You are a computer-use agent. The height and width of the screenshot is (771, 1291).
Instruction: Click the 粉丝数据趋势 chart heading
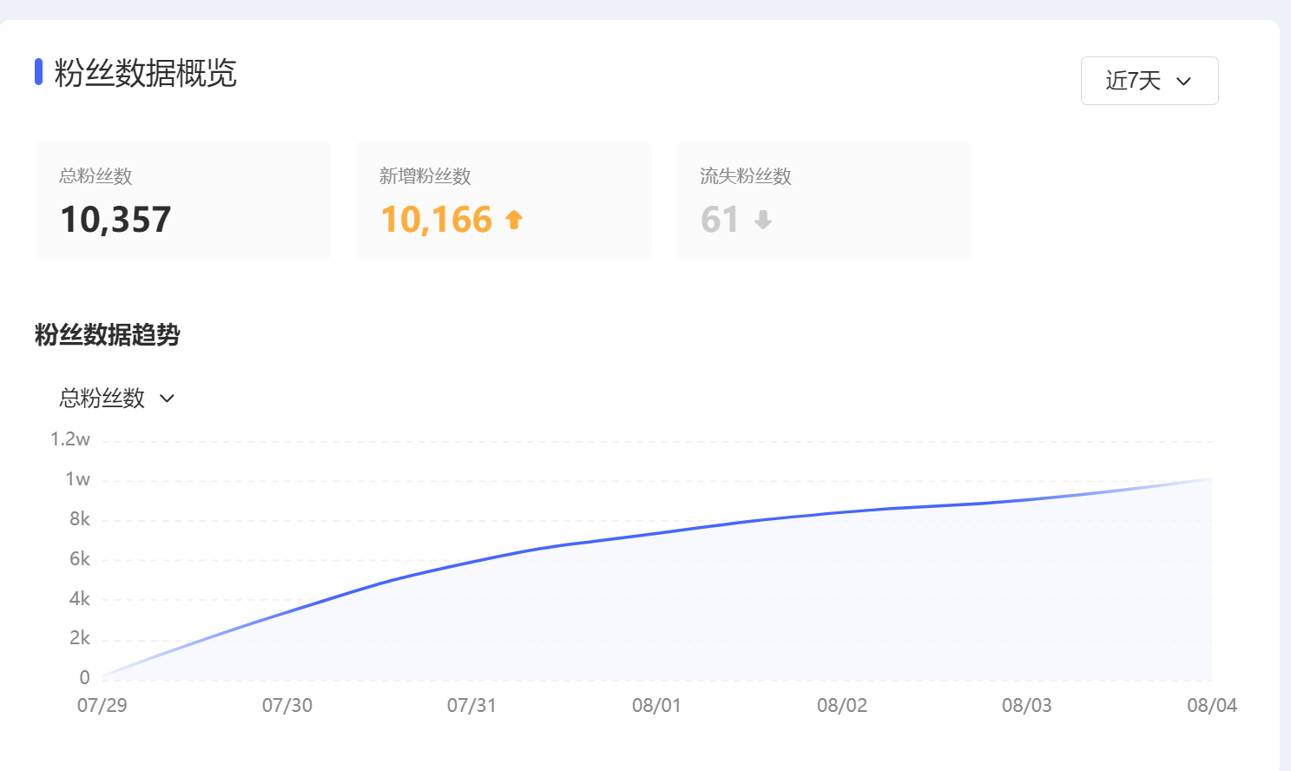point(108,335)
